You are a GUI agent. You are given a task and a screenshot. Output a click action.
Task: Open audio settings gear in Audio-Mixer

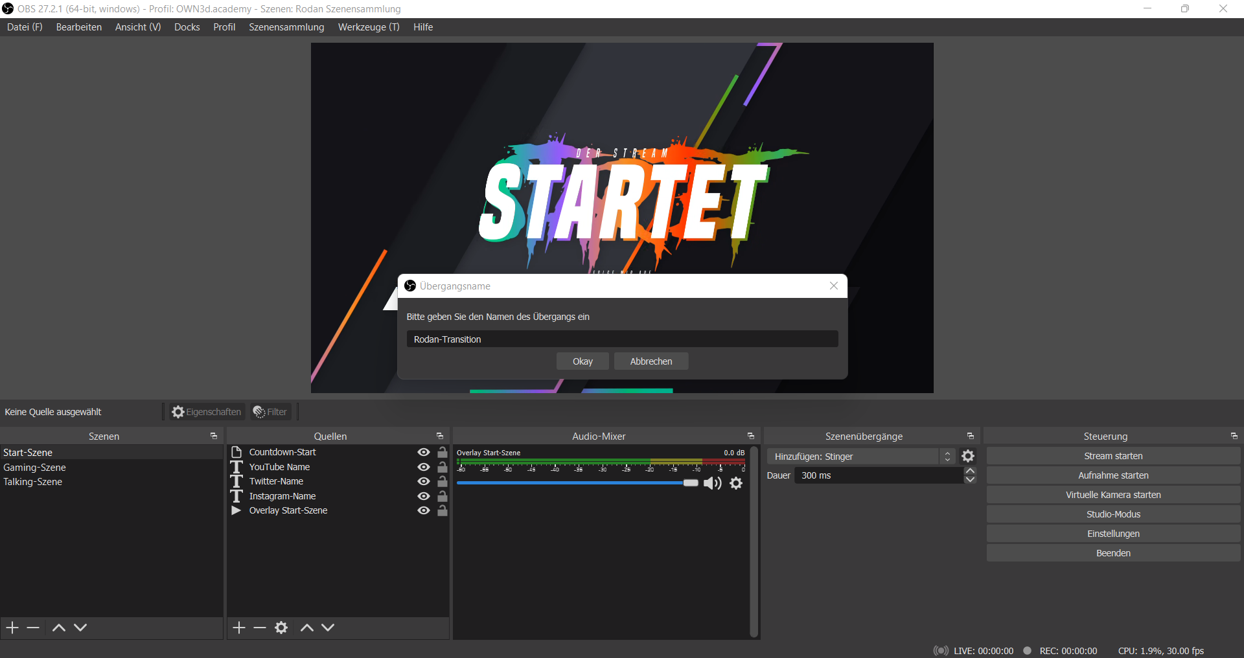(x=736, y=483)
